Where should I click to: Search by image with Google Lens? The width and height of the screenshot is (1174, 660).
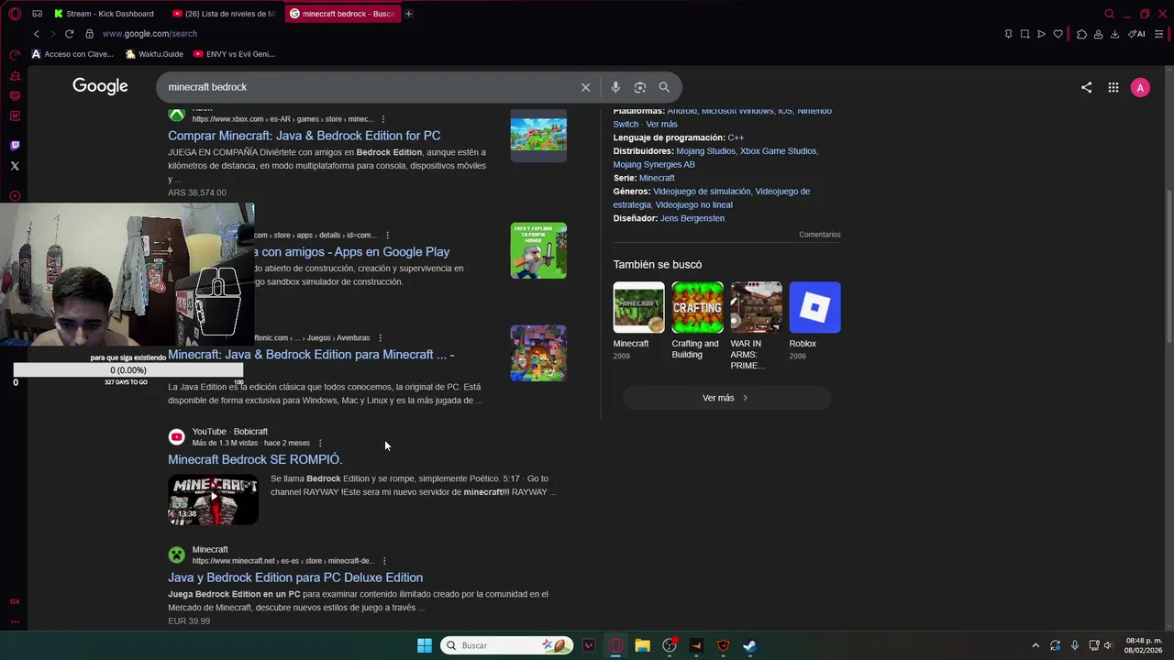point(640,87)
